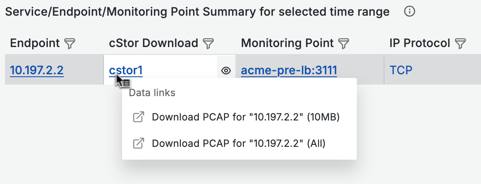Sort by the Monitoring Point column header
The image size is (481, 184).
(288, 43)
